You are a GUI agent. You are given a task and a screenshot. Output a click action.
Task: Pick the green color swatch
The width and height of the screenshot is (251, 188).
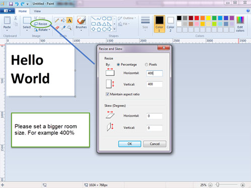214,18
